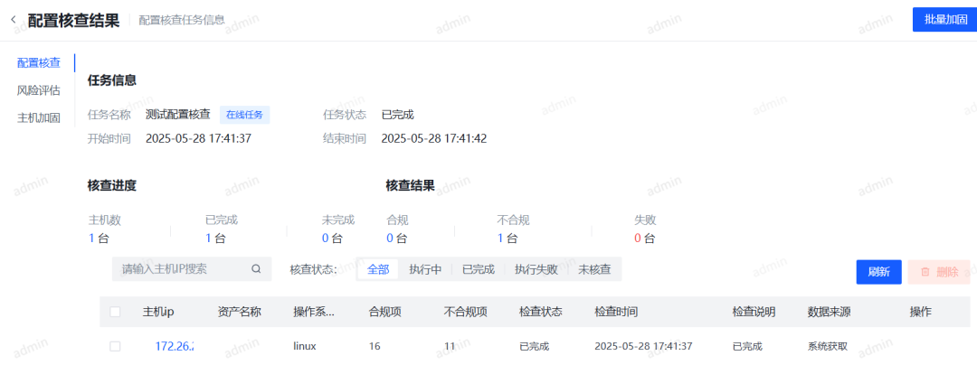The image size is (977, 365).
Task: Click the 不合规项 column header
Action: (x=466, y=312)
